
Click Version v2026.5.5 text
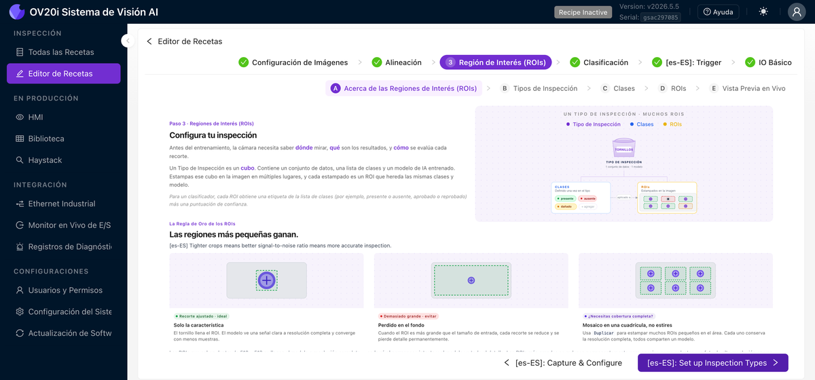pyautogui.click(x=649, y=7)
